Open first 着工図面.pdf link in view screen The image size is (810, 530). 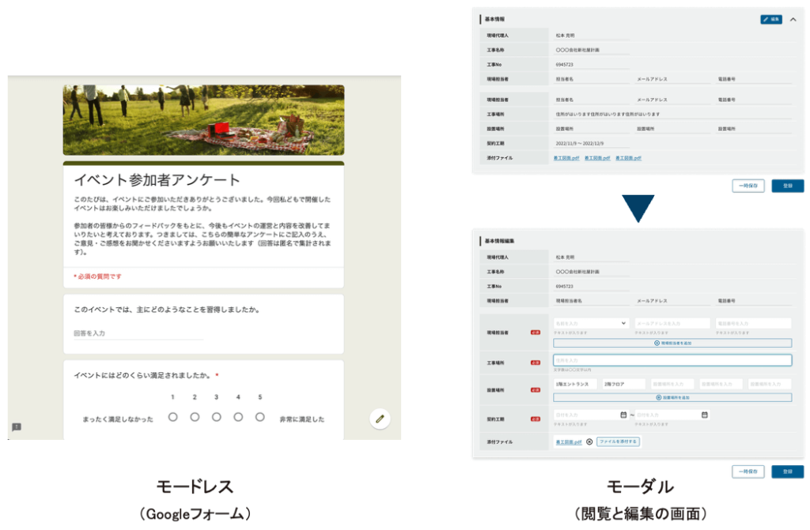point(566,158)
